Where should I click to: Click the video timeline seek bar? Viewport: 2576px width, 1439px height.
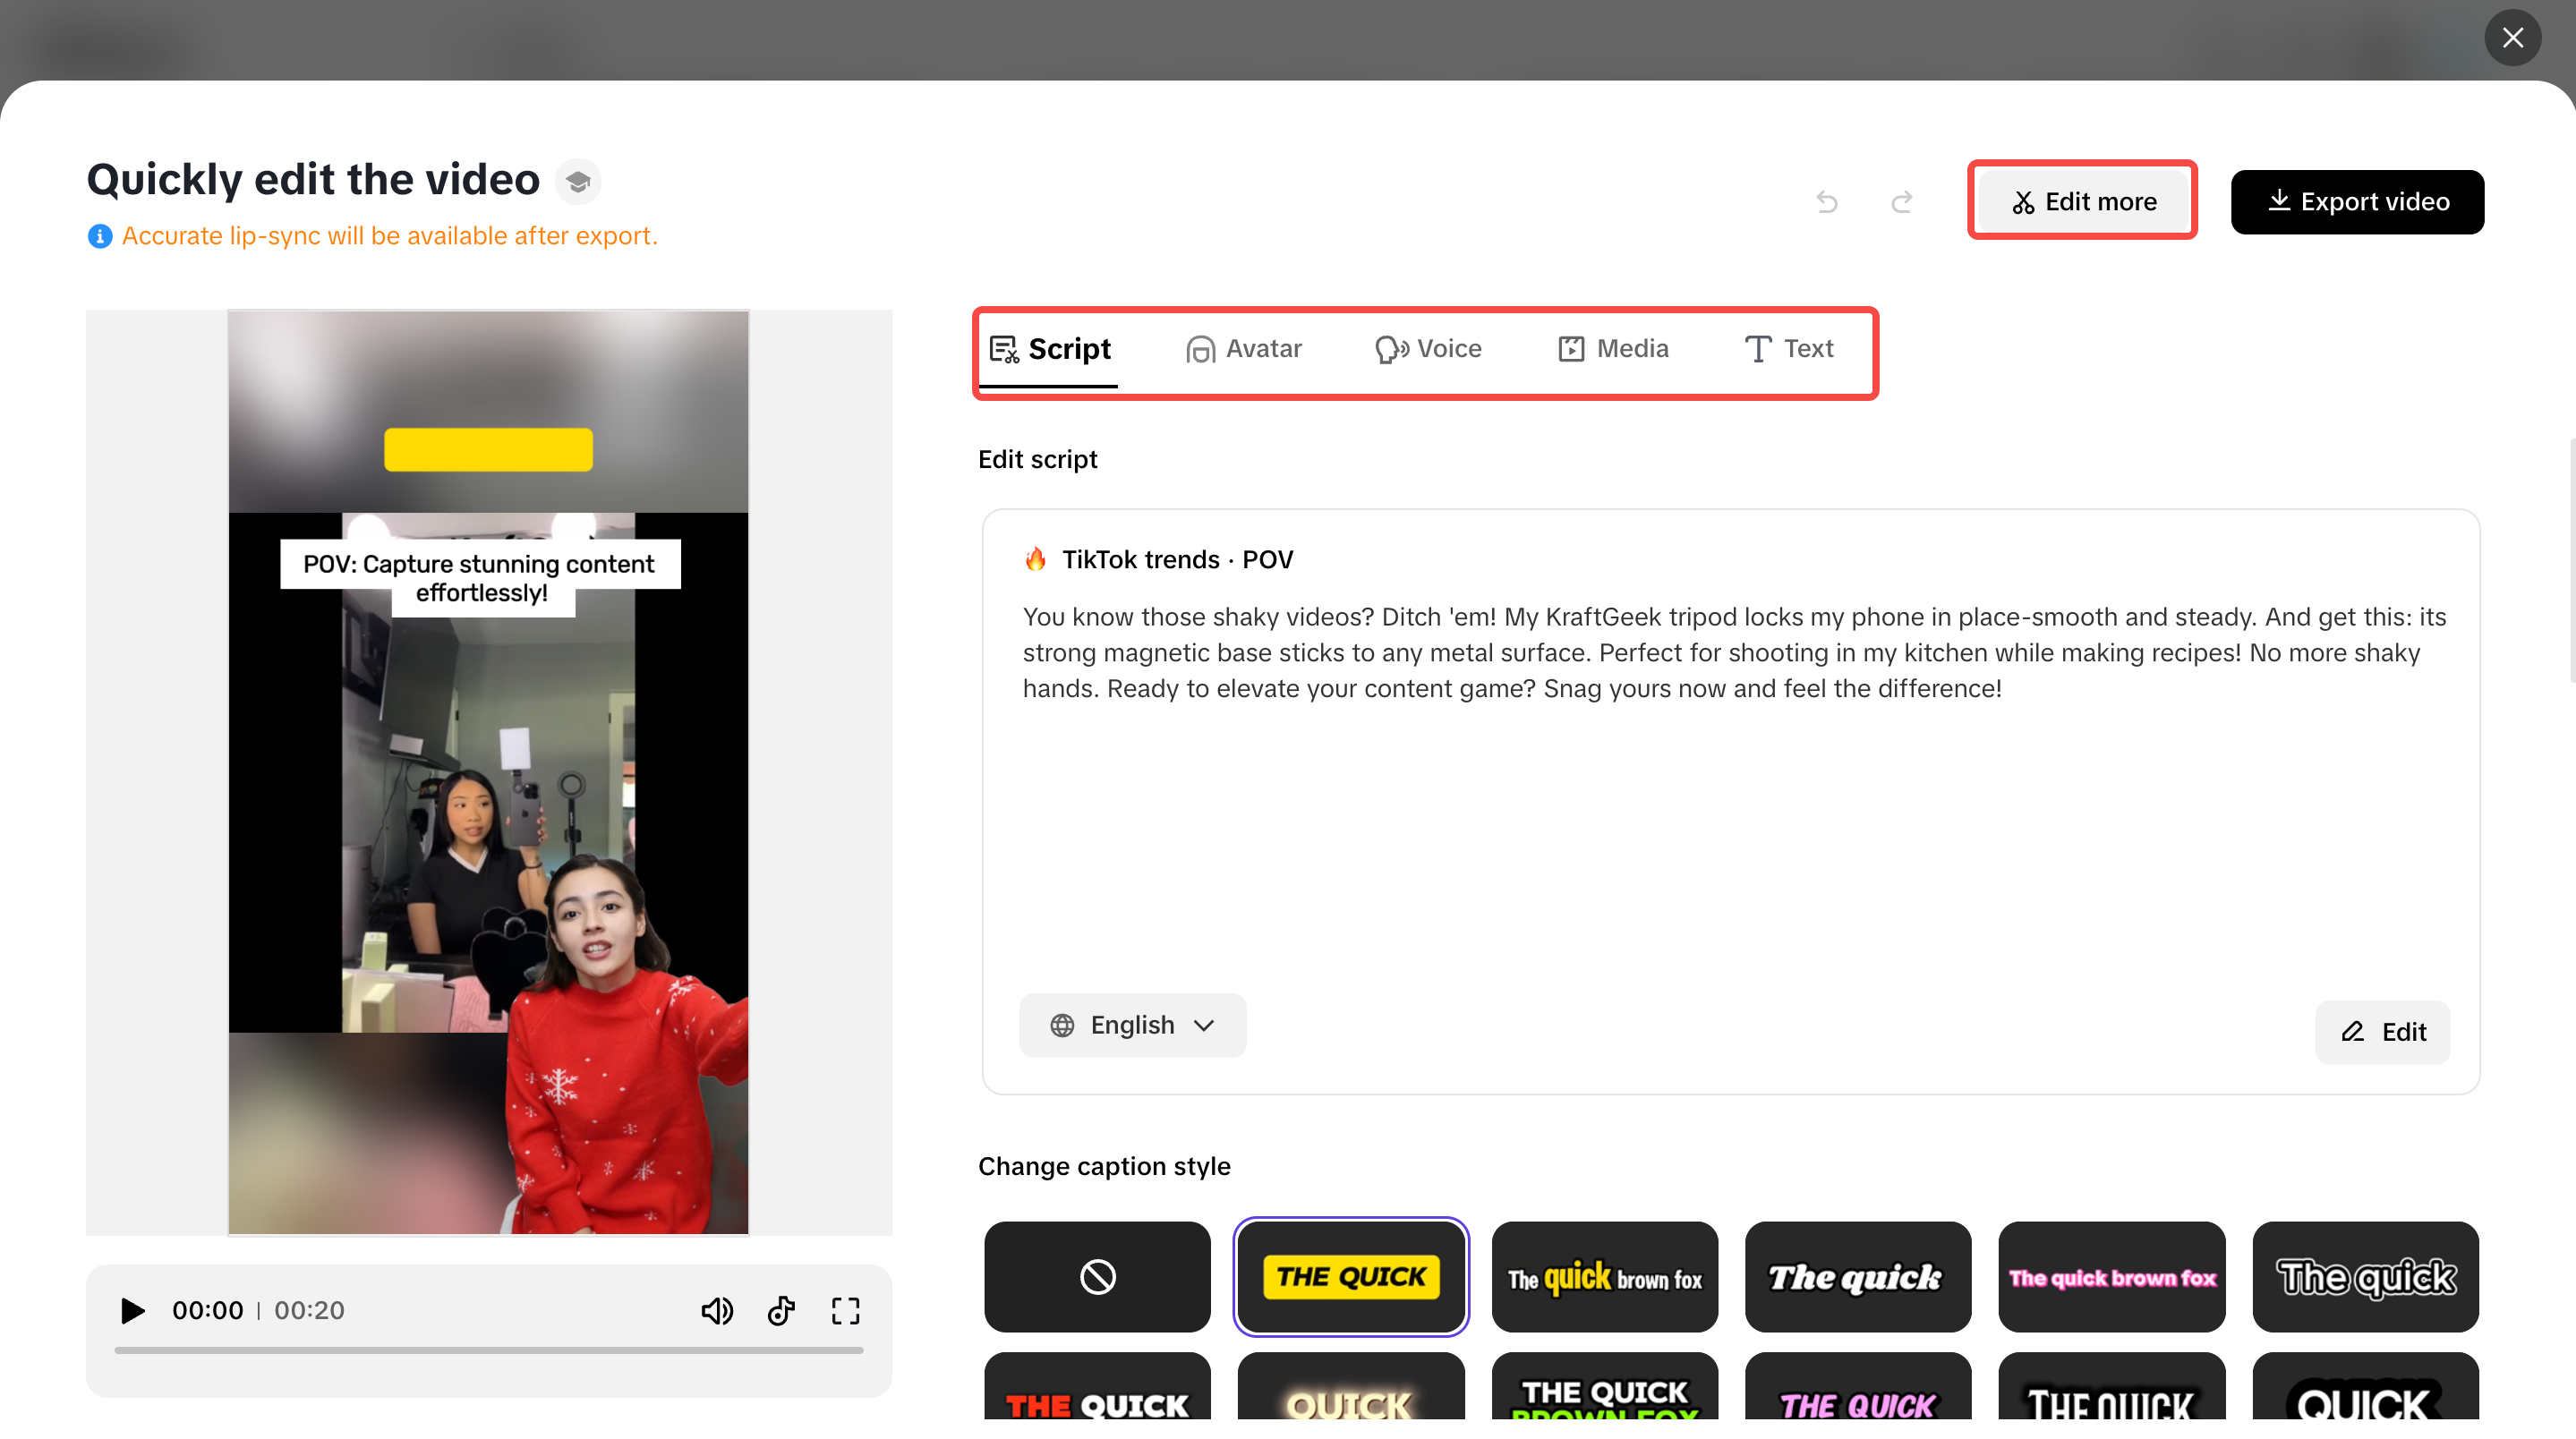pyautogui.click(x=488, y=1351)
